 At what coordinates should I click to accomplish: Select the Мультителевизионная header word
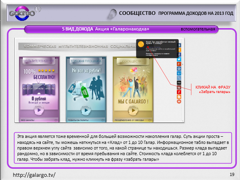click(x=83, y=46)
